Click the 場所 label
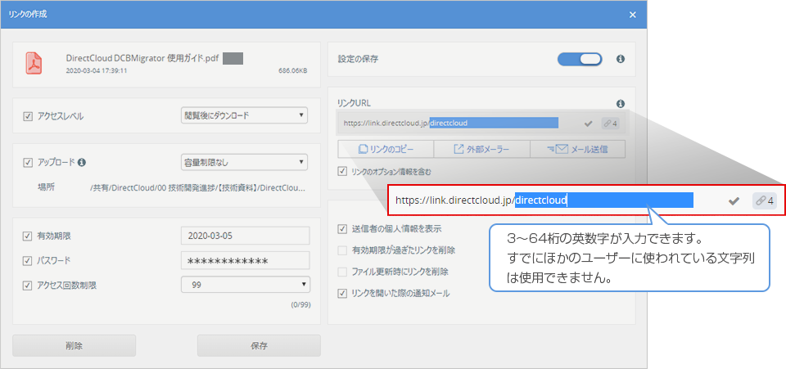The width and height of the screenshot is (786, 369). pos(46,187)
